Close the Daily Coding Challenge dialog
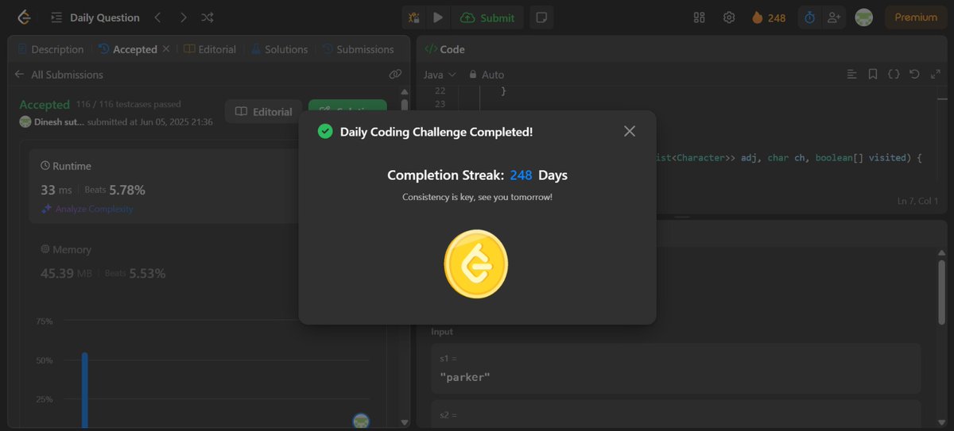This screenshot has width=954, height=431. [630, 131]
